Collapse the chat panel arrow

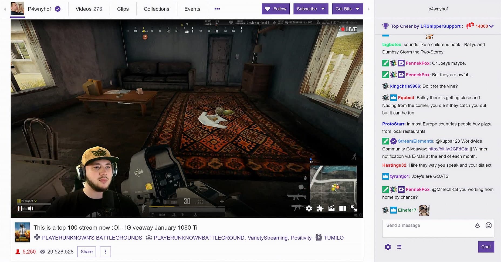pyautogui.click(x=369, y=9)
